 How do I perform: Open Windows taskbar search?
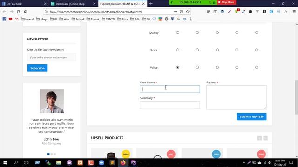[x=16, y=163]
